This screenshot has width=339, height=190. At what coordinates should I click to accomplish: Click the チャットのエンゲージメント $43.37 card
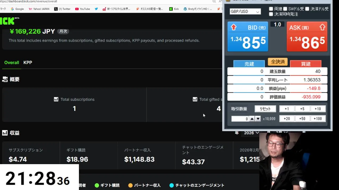204,155
